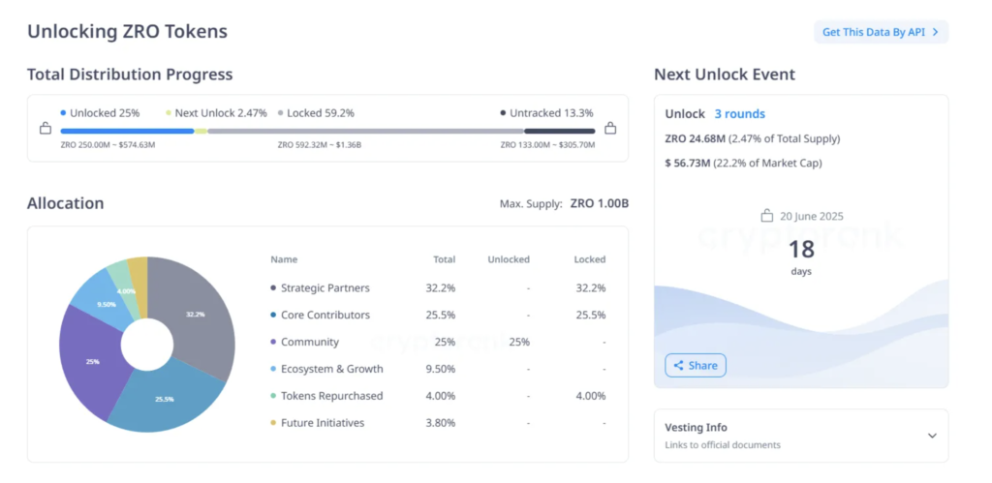992x483 pixels.
Task: Click the gray 32.2% pie chart slice
Action: 196,313
